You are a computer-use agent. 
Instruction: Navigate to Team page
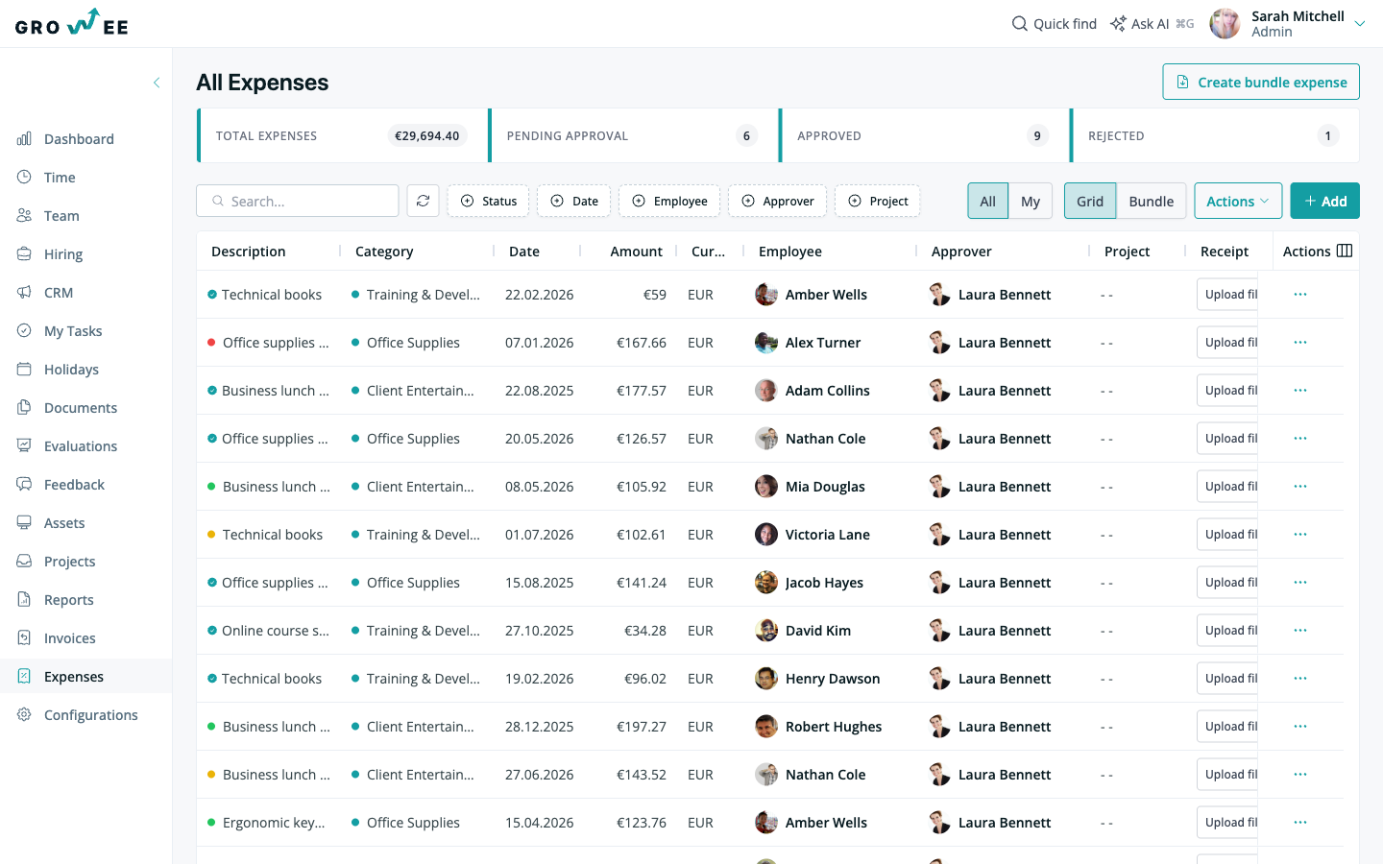86,216
